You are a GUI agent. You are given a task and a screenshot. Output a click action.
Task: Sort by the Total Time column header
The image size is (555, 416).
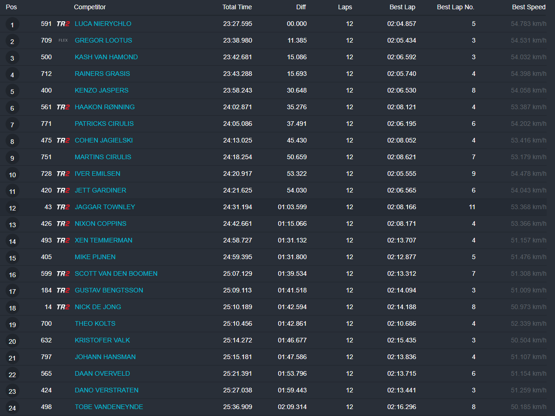237,7
